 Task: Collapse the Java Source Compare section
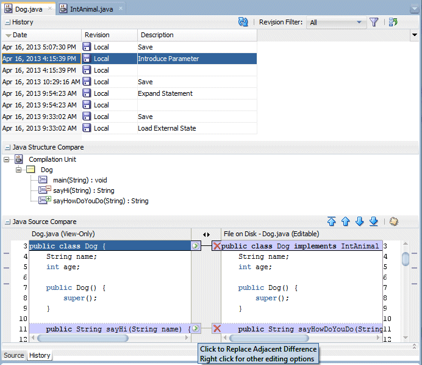pos(8,222)
